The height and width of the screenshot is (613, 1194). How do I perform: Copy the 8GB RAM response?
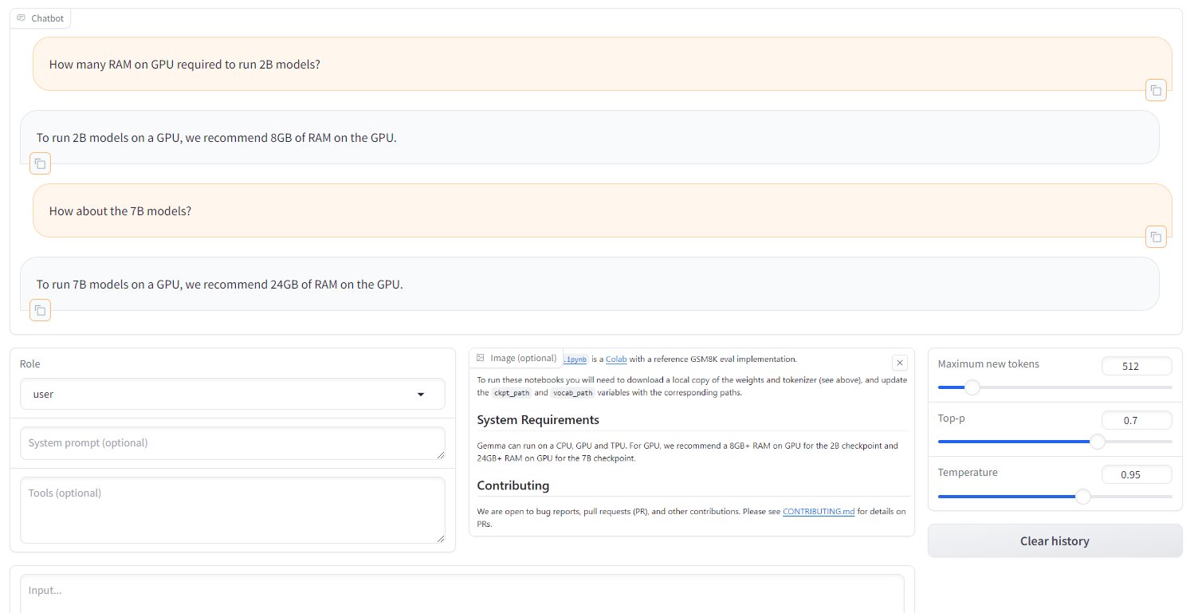[40, 163]
